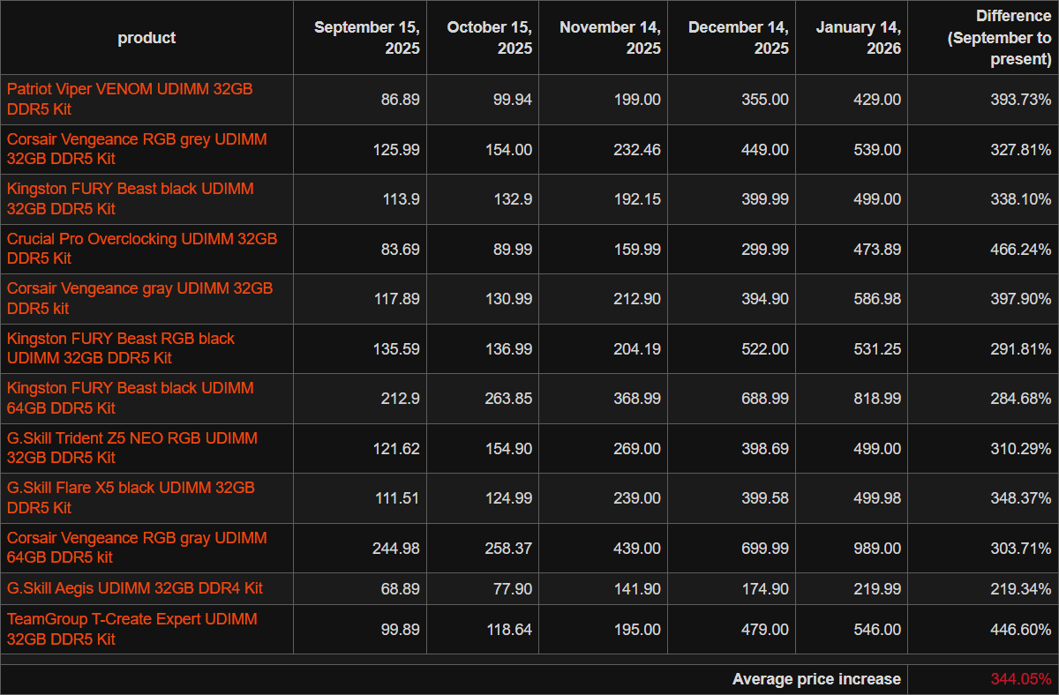This screenshot has width=1059, height=695.
Task: Select the 989.00 price cell
Action: pyautogui.click(x=852, y=548)
